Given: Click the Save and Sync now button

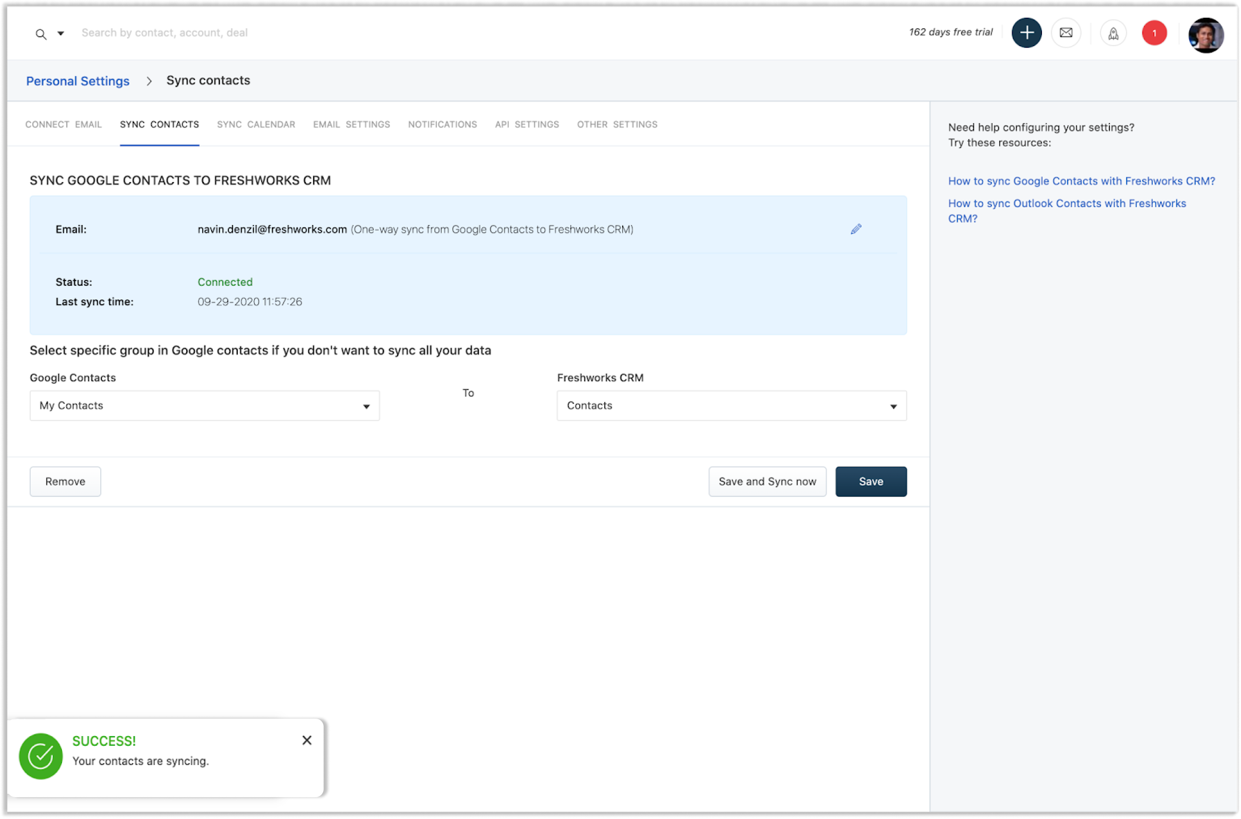Looking at the screenshot, I should pyautogui.click(x=767, y=482).
